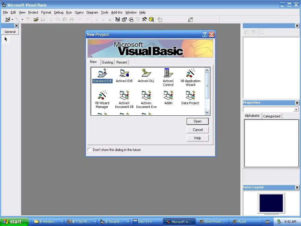Click the Save Project disk icon
The image size is (301, 226).
tap(43, 19)
